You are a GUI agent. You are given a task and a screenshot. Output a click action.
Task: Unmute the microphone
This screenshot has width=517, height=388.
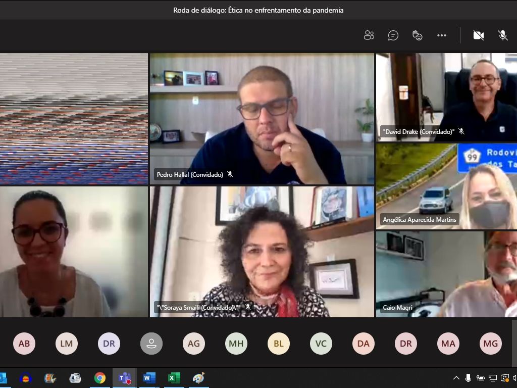point(503,35)
